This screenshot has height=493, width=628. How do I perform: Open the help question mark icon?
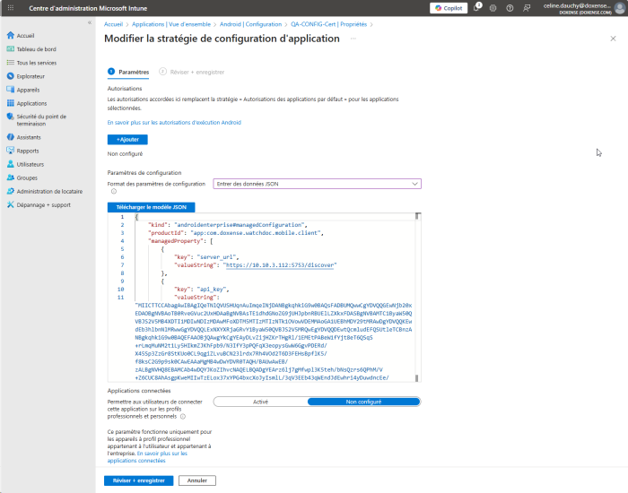508,8
